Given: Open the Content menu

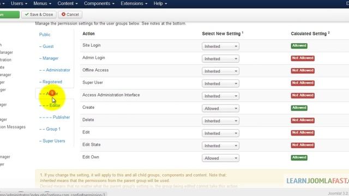Looking at the screenshot, I should pos(68,4).
